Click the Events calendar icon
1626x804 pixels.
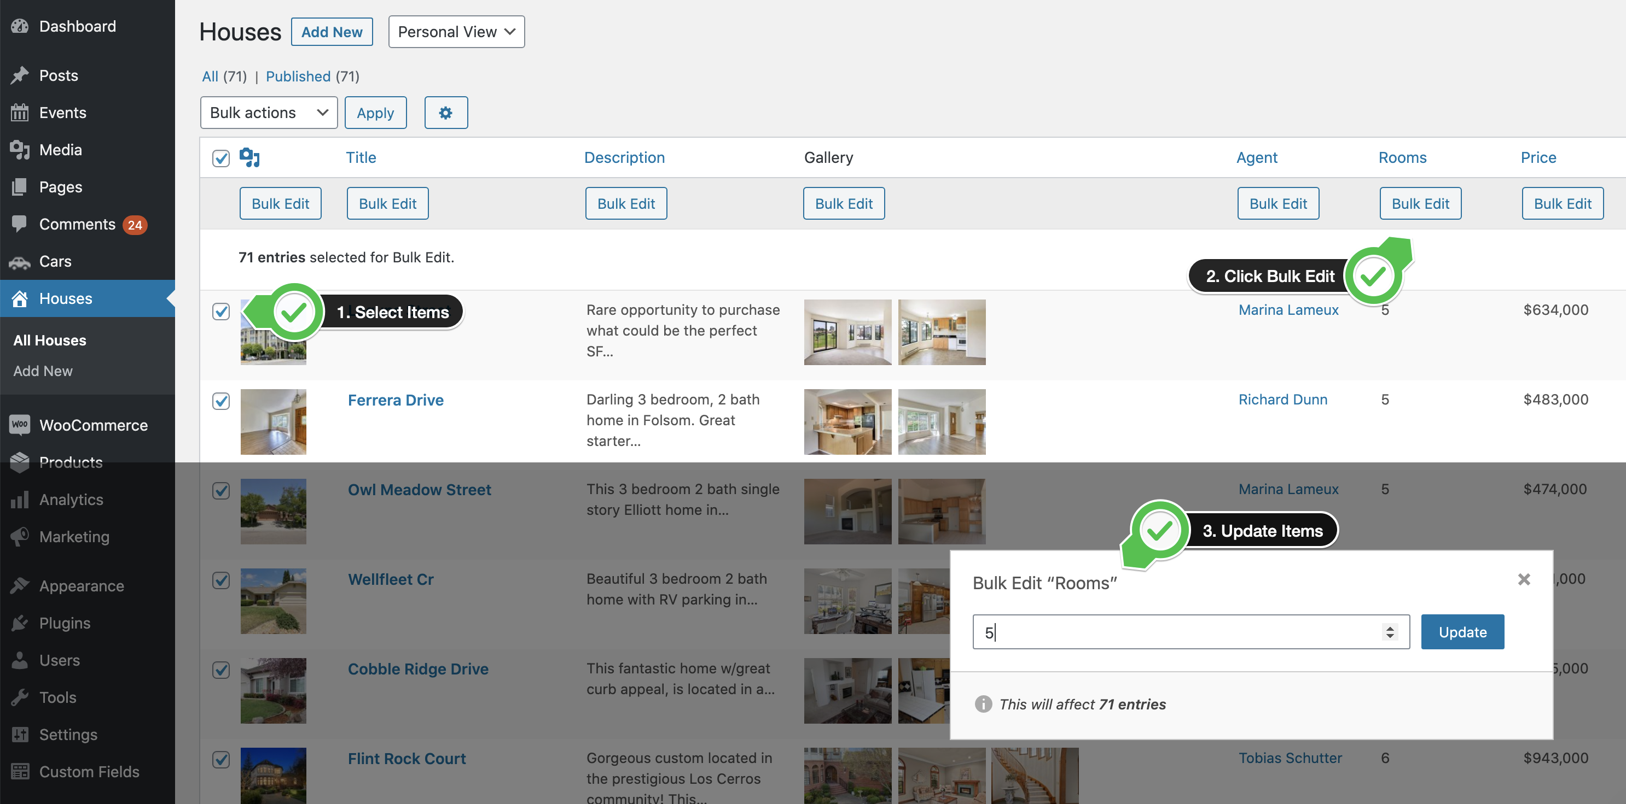20,113
